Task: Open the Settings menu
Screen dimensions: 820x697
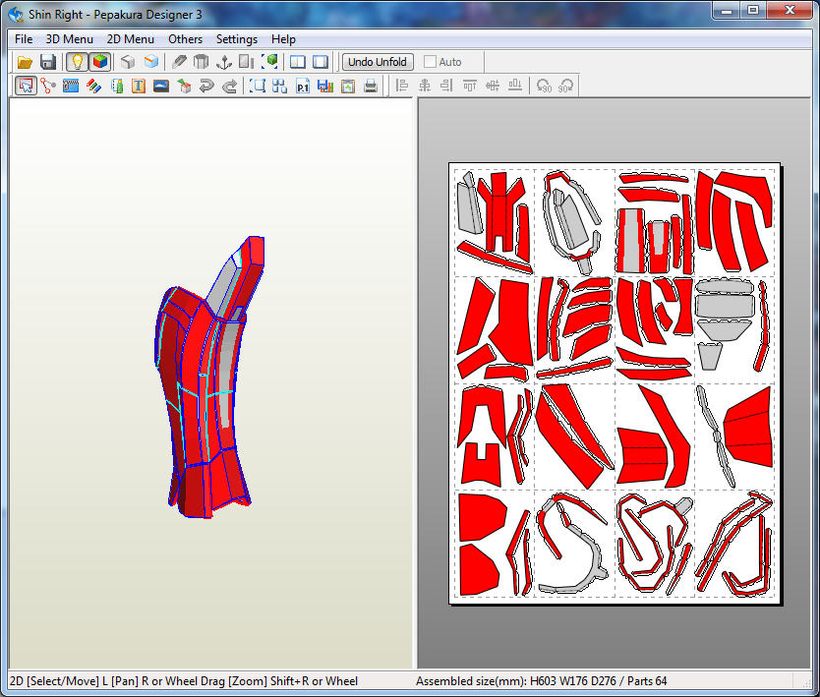Action: 237,39
